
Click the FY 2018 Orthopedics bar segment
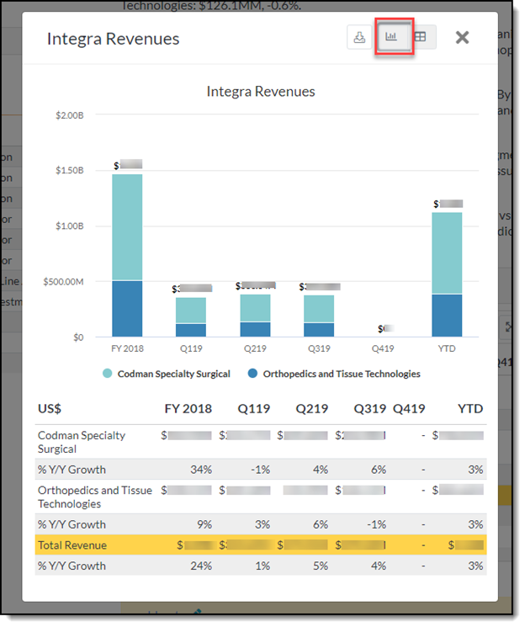pos(127,309)
